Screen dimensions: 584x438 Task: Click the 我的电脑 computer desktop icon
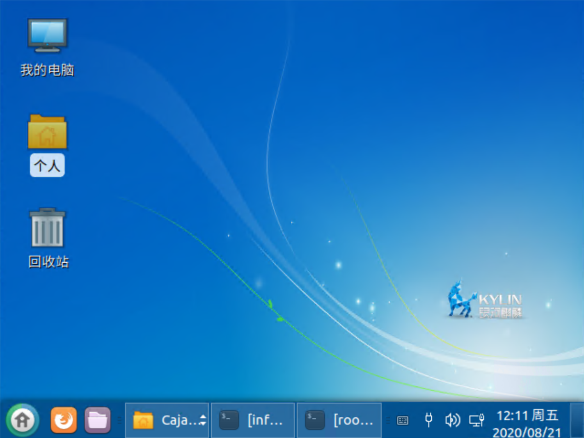(47, 35)
